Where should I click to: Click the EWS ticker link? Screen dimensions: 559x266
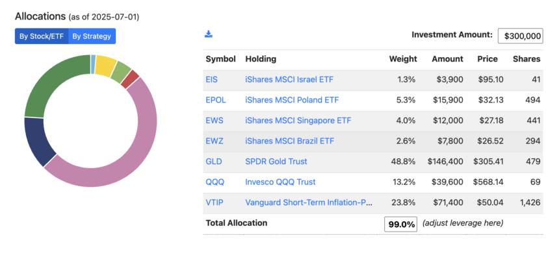coord(214,121)
